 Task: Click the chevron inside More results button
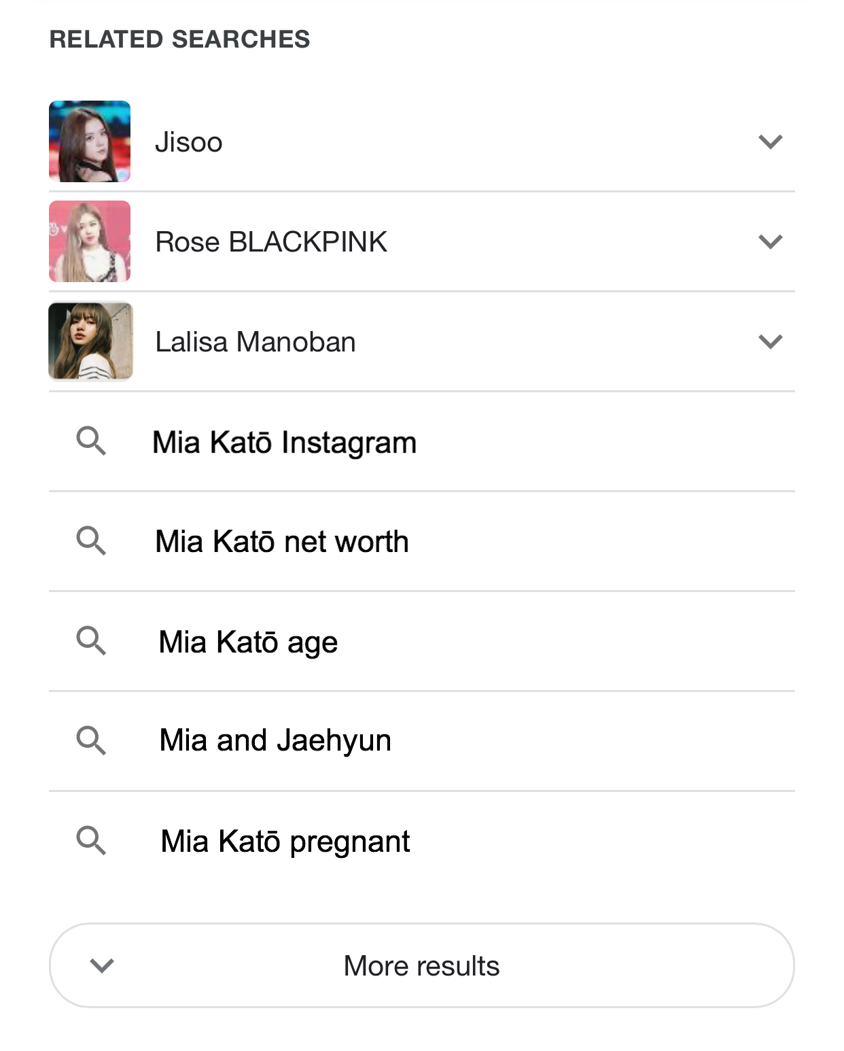102,965
